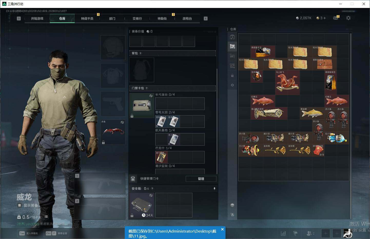The width and height of the screenshot is (370, 239).
Task: Open the friends list icon showing 2
Action: pos(310,233)
